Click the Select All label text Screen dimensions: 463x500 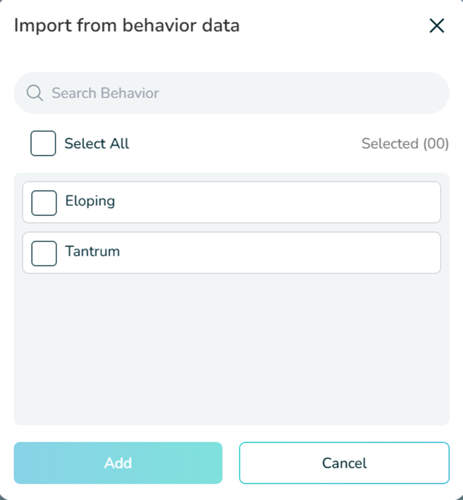(96, 143)
